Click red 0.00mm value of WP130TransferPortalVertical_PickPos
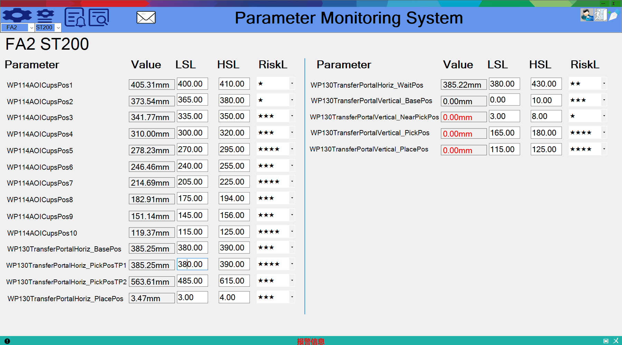This screenshot has width=622, height=345. [464, 134]
